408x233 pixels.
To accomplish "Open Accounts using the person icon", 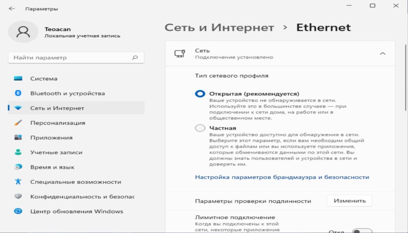I will 18,152.
